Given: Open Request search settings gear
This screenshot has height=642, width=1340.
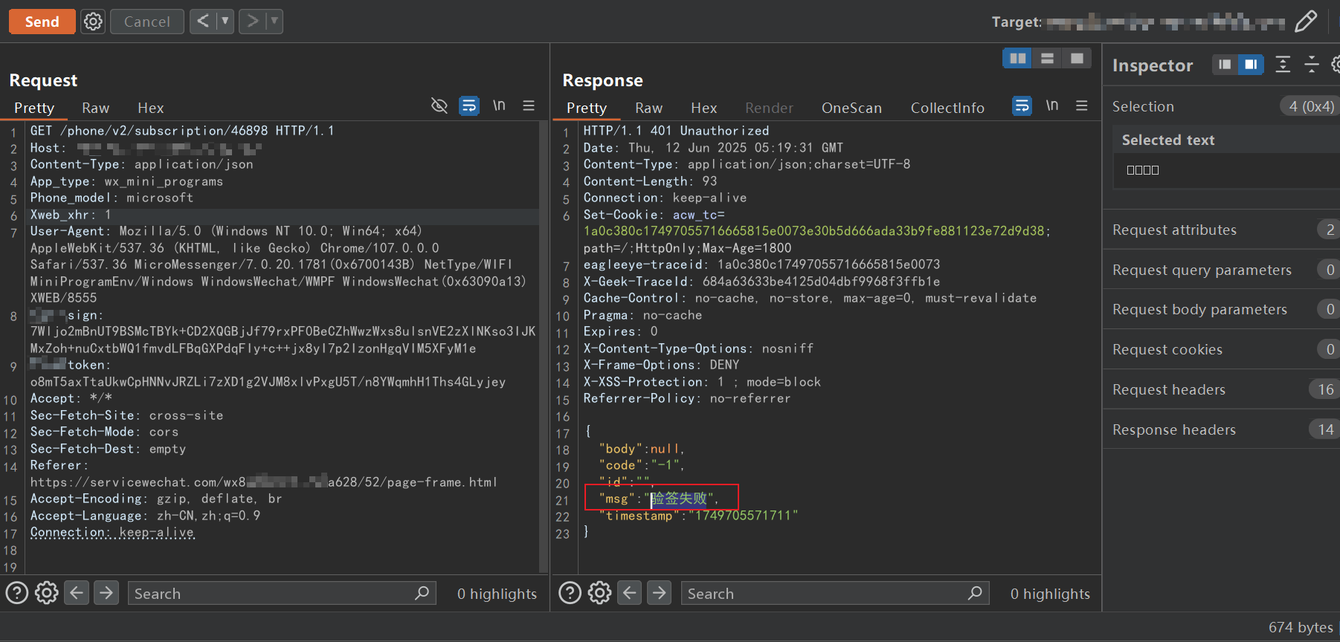Looking at the screenshot, I should (x=46, y=593).
